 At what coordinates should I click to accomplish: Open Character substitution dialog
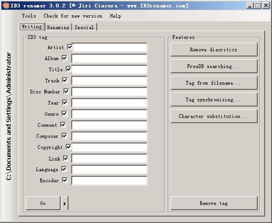coord(214,116)
